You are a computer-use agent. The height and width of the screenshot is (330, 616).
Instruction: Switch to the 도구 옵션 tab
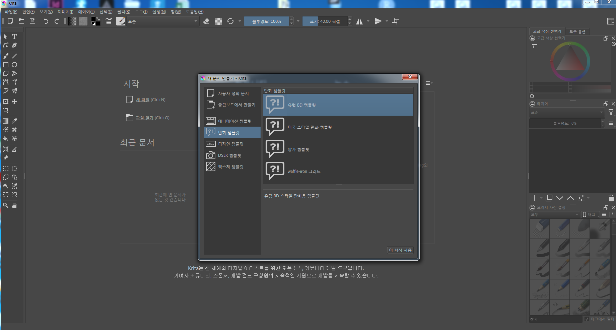[x=577, y=31]
